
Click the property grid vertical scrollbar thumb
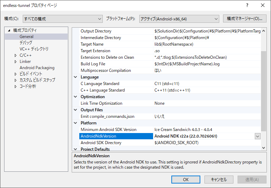point(263,91)
